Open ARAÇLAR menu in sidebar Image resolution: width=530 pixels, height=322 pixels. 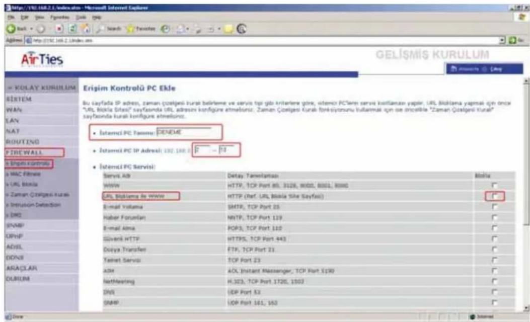(x=22, y=268)
